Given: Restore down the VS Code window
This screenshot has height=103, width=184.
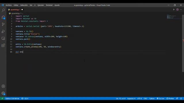Looking at the screenshot, I should 175,5.
